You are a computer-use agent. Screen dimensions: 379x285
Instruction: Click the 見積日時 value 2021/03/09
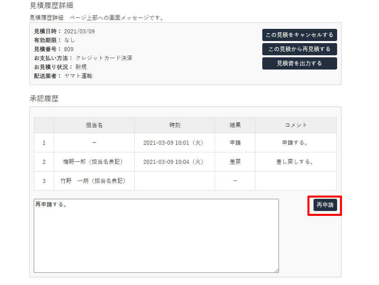(x=79, y=31)
